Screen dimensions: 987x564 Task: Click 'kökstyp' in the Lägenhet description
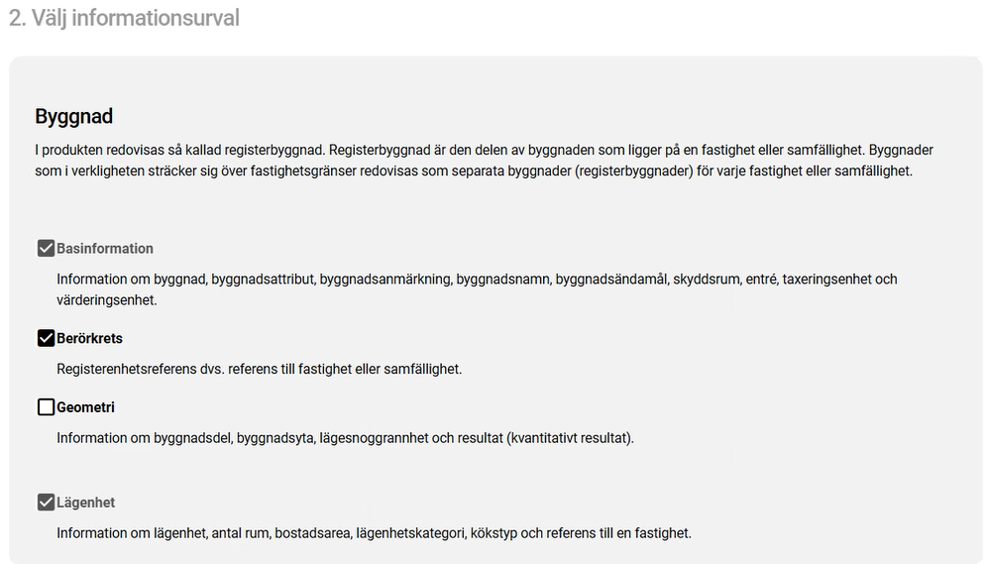click(493, 532)
